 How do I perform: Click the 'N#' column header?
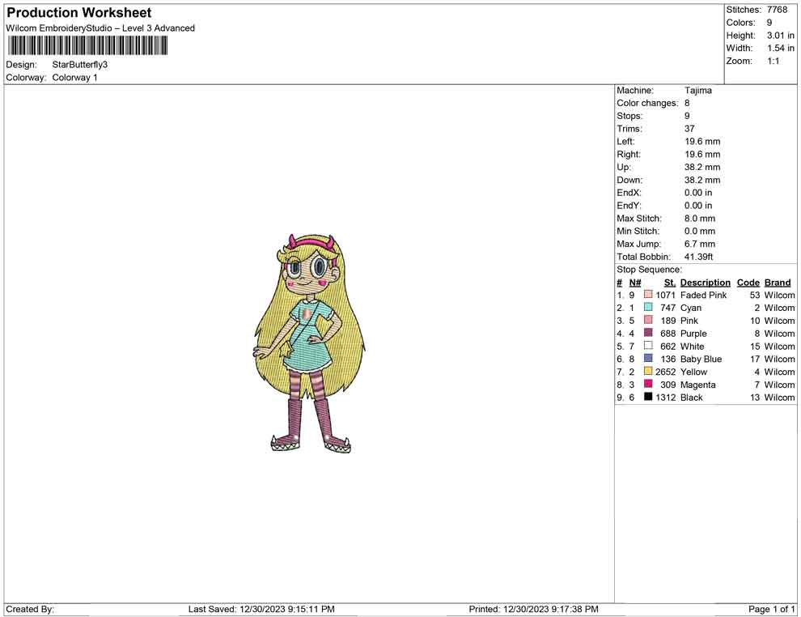(635, 283)
